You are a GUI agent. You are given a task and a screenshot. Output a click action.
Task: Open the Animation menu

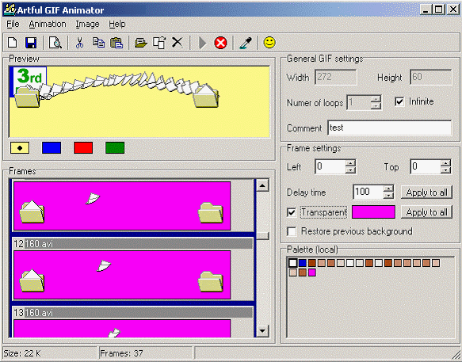click(48, 24)
